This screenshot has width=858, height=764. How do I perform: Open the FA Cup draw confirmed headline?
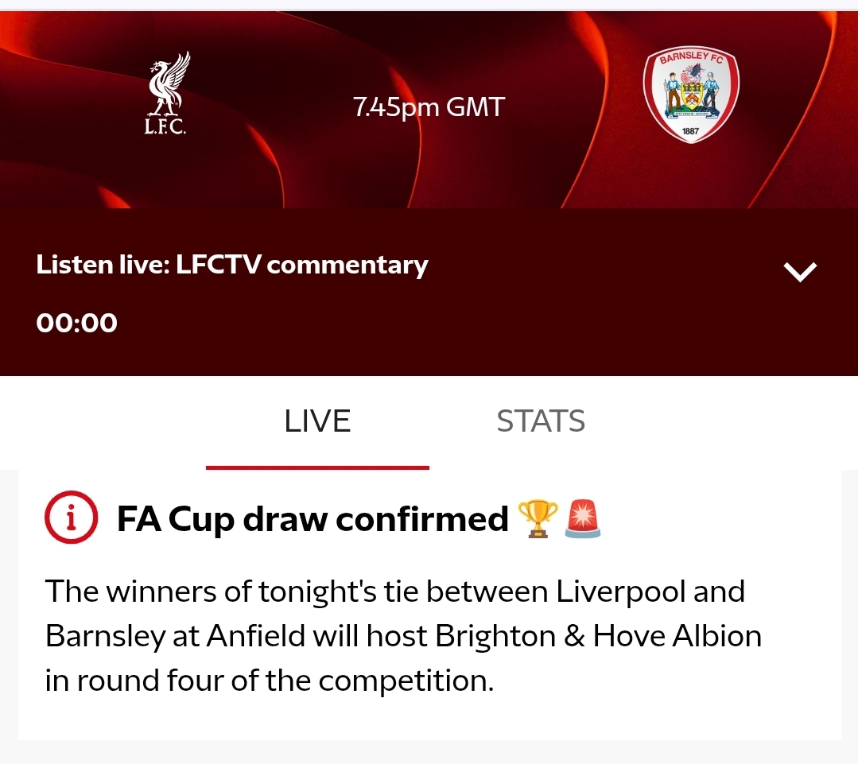[313, 519]
